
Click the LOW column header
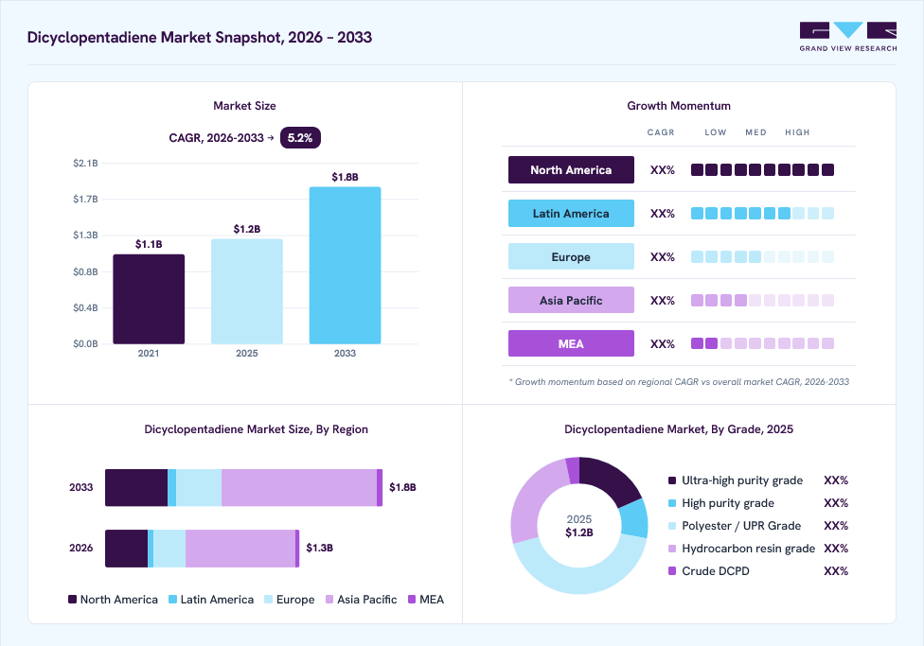click(716, 132)
